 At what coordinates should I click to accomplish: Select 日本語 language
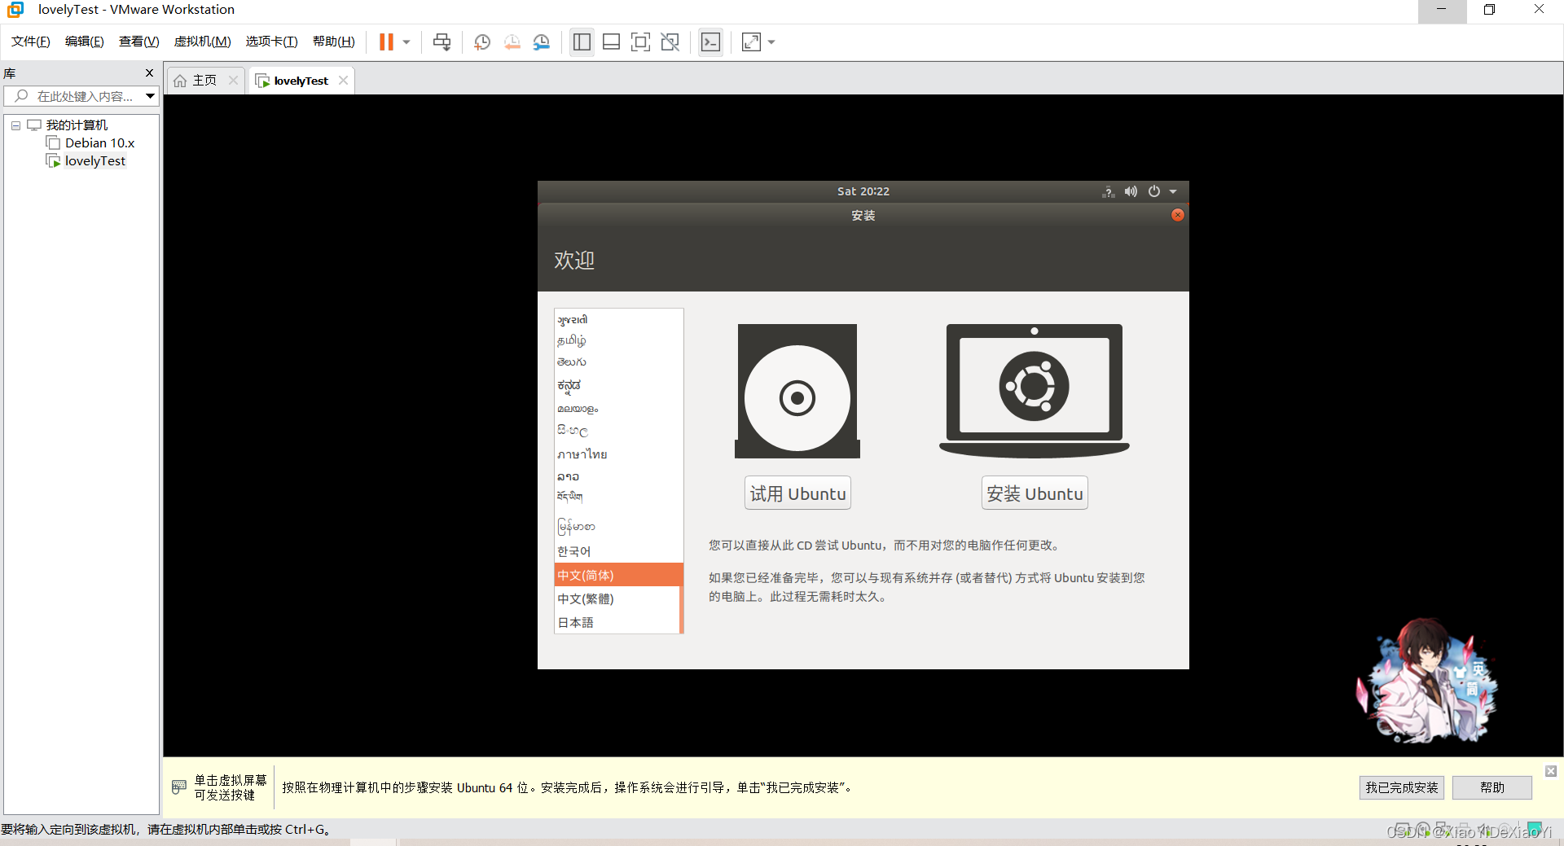617,622
